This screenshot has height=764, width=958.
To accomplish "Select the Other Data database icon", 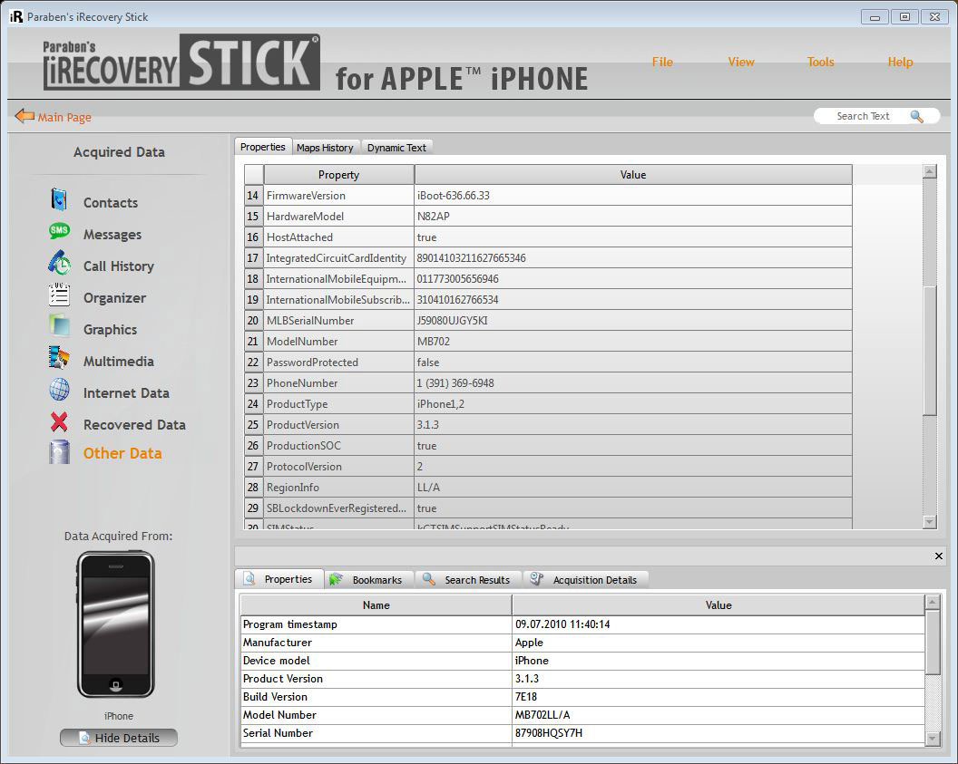I will (59, 452).
